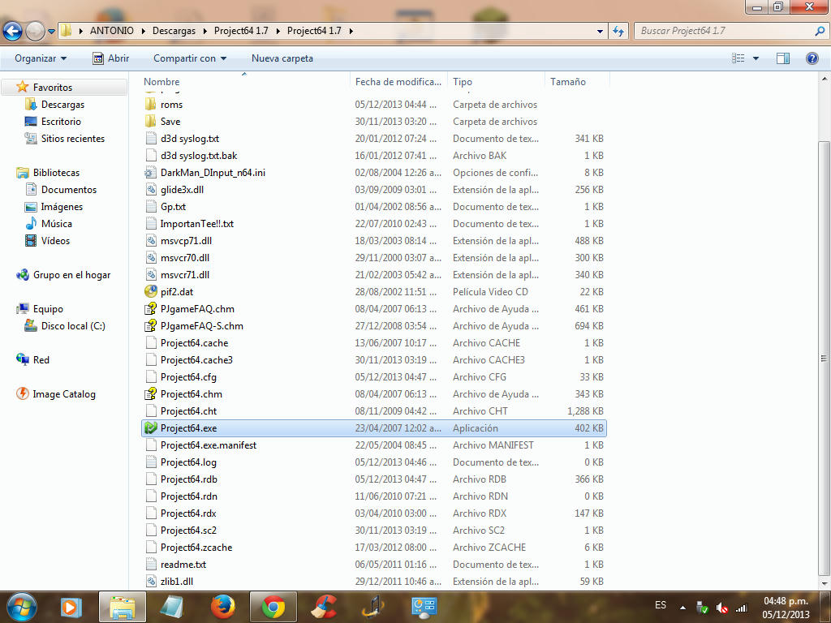Click the Firefox icon in the taskbar
Image resolution: width=831 pixels, height=623 pixels.
click(222, 607)
